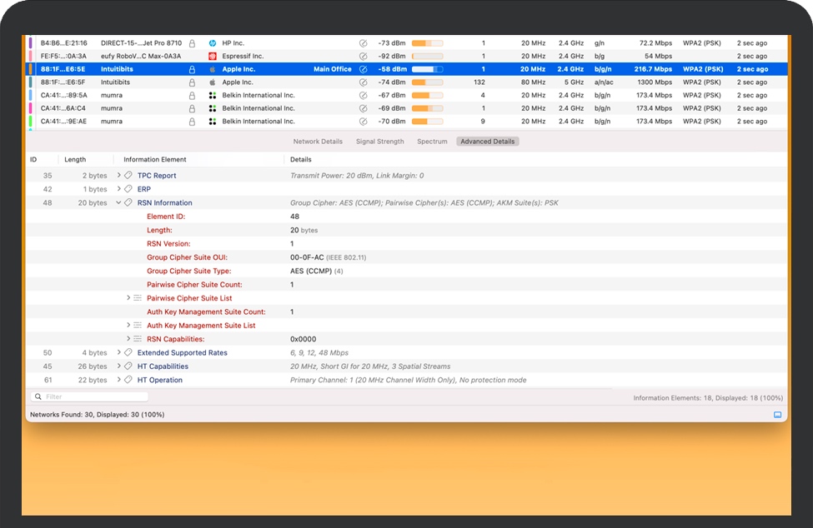Click the tag icon next to HT Capabilities
This screenshot has height=528, width=813.
(128, 366)
